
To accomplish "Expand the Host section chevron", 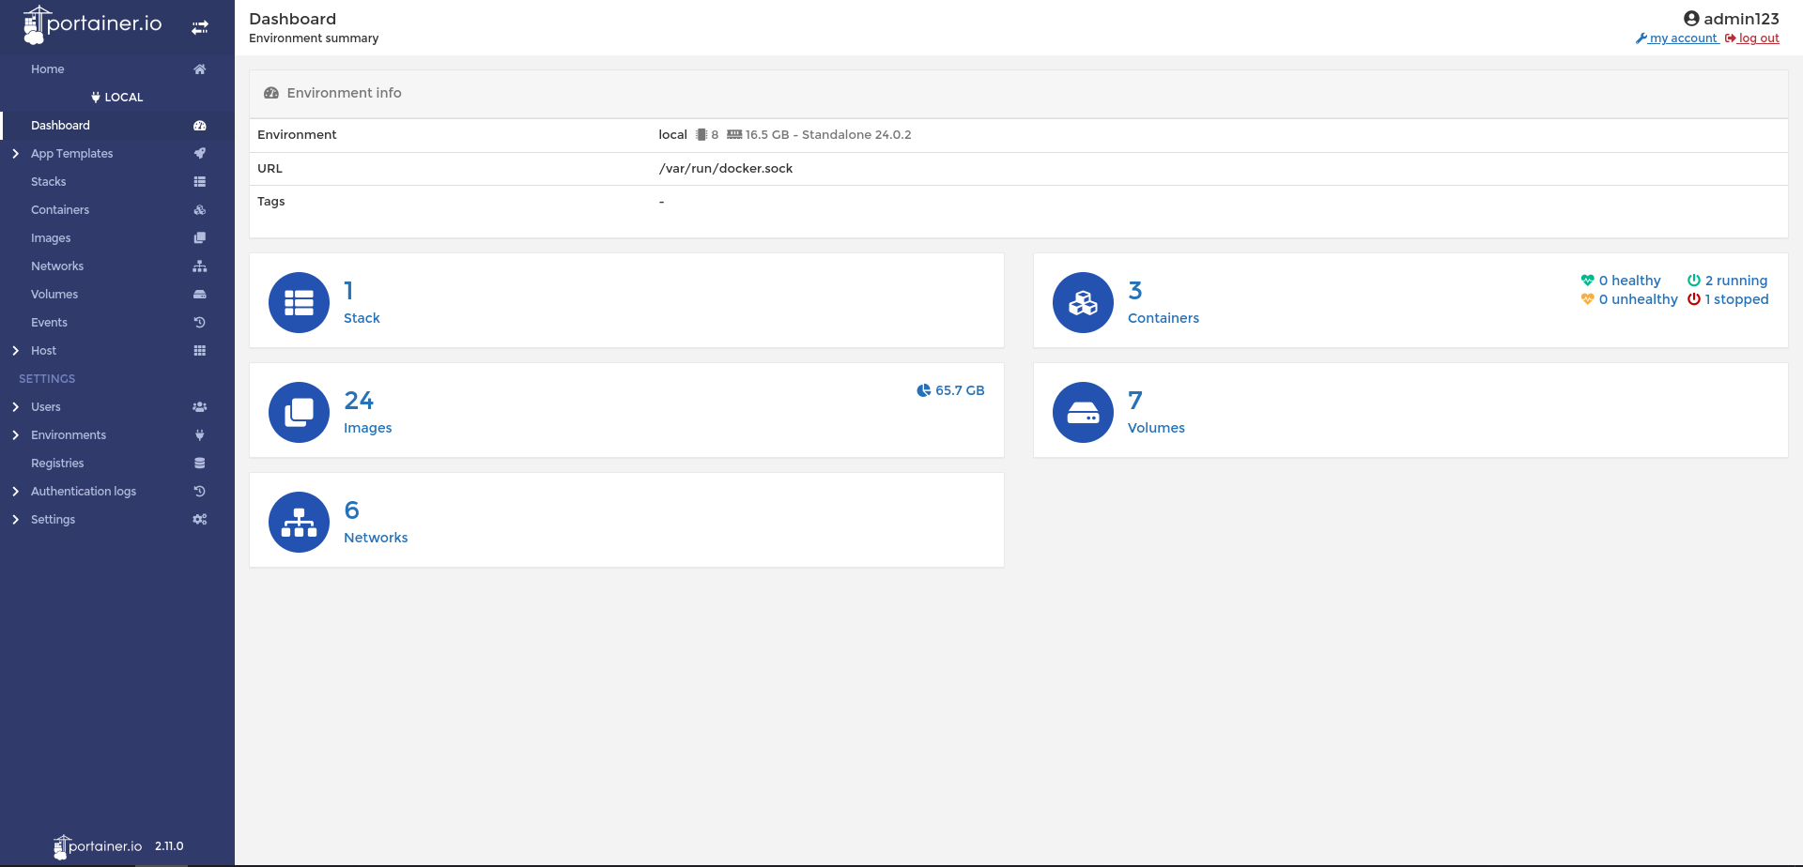I will tap(15, 351).
